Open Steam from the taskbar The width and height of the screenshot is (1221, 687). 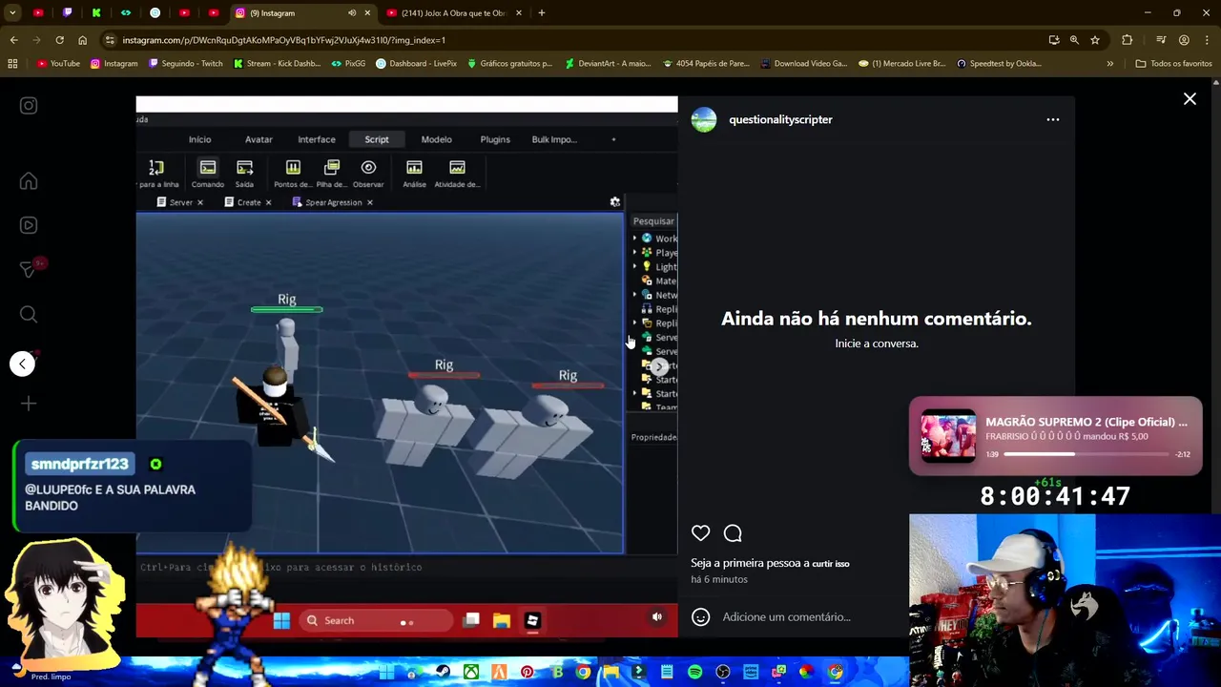pyautogui.click(x=443, y=673)
